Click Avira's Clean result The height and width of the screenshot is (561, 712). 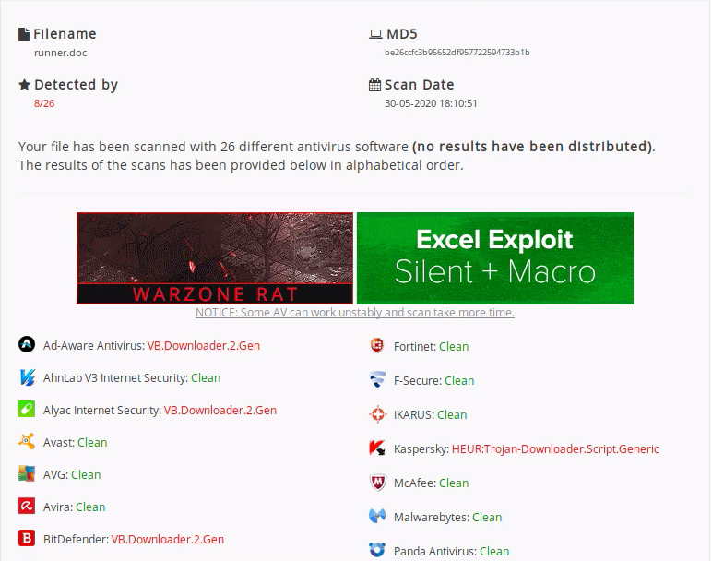[90, 507]
